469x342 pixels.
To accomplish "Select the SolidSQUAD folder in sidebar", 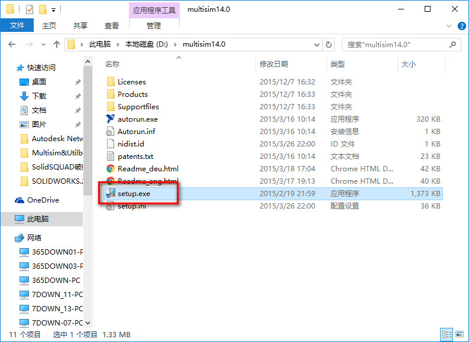I will 51,167.
